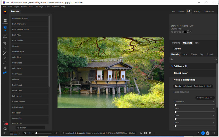Open the More options icon

tap(5, 35)
